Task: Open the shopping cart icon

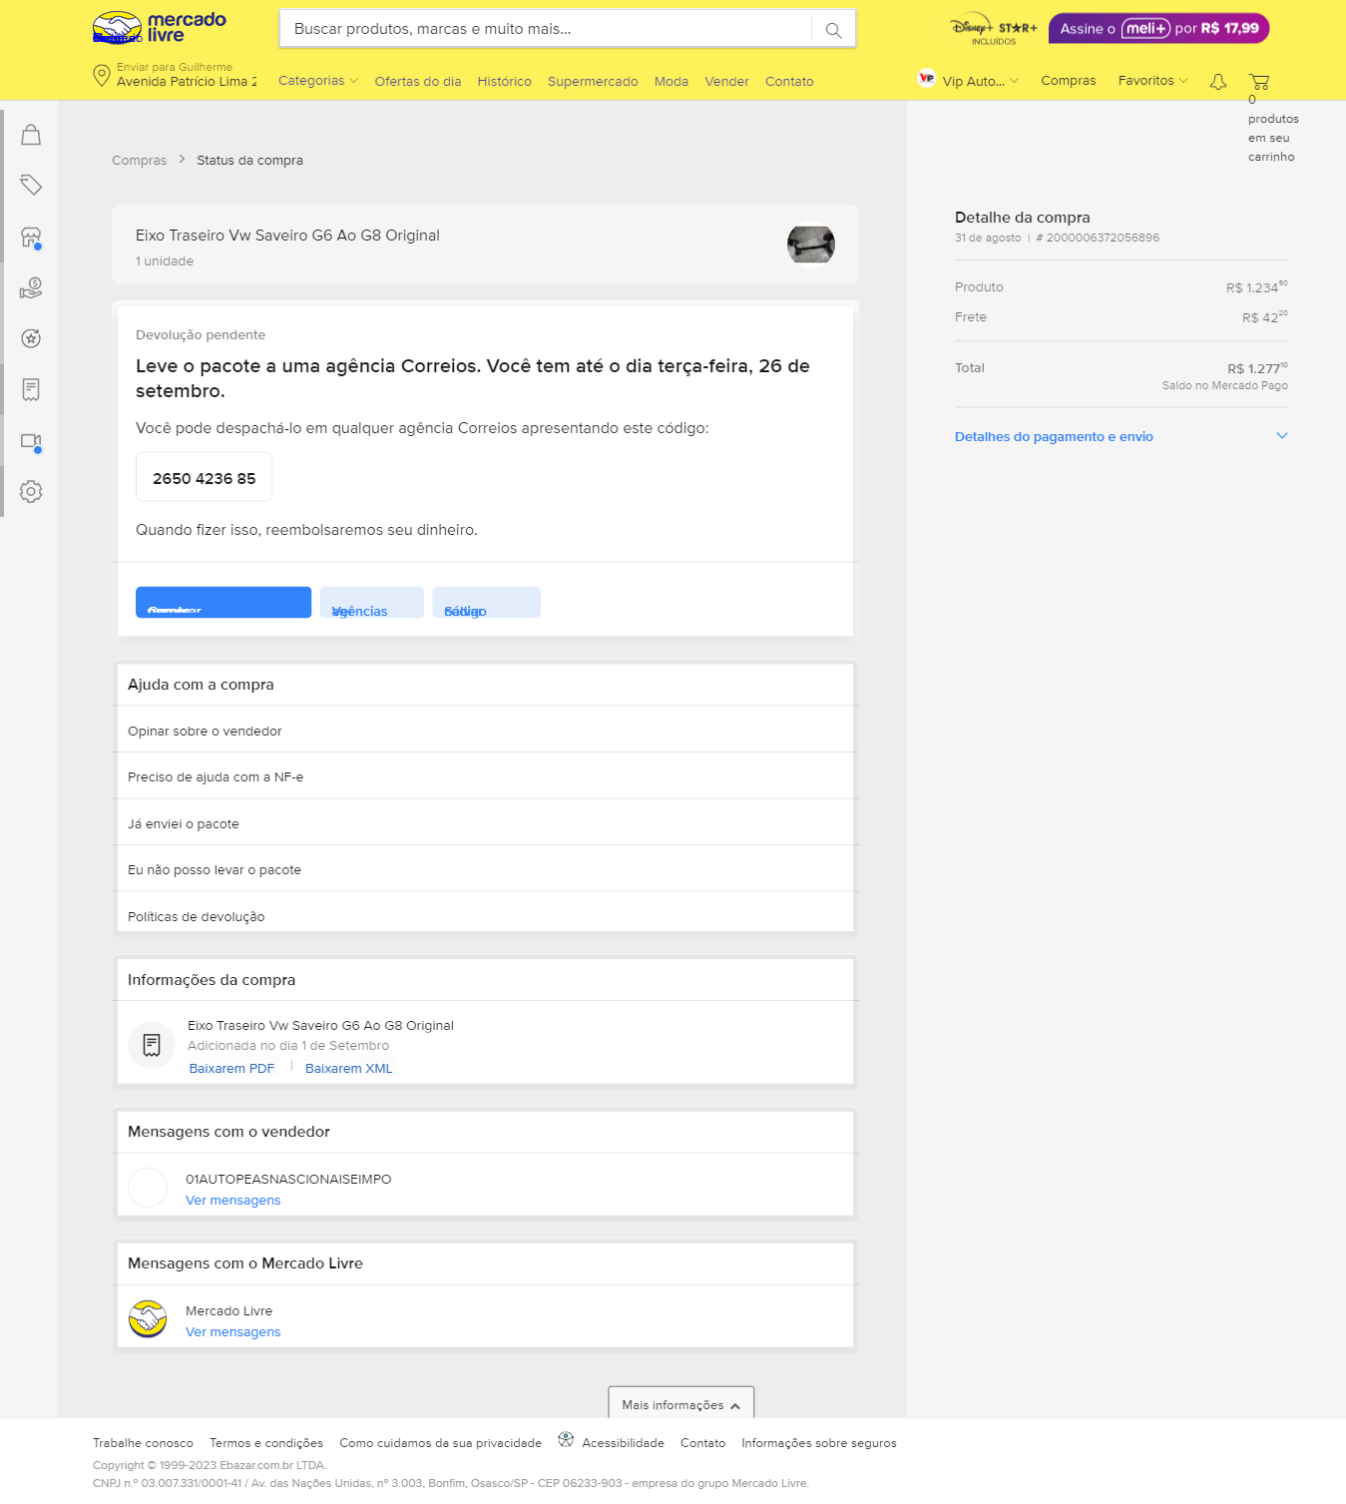Action: 1259,82
